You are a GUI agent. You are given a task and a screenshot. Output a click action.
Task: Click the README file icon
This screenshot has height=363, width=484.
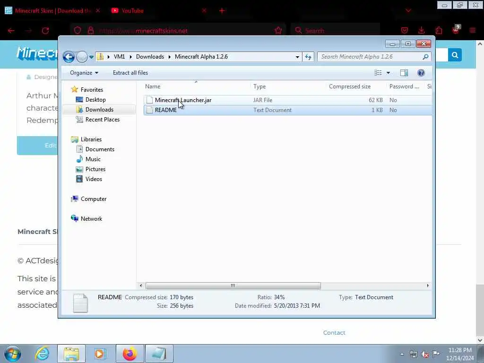(150, 110)
